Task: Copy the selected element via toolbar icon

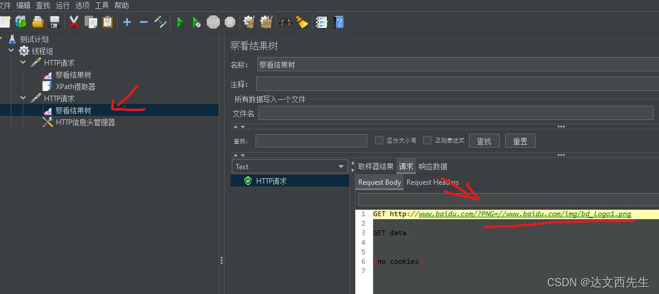Action: (91, 22)
